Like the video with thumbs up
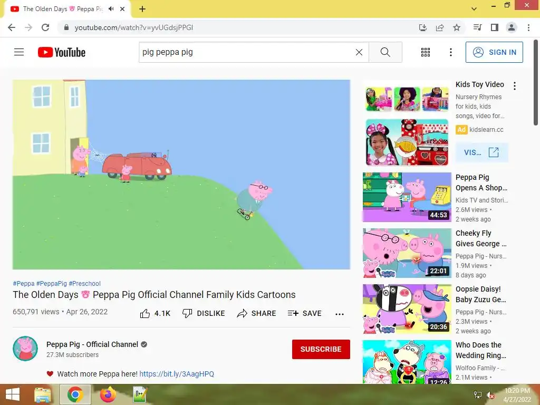The height and width of the screenshot is (405, 540). [x=155, y=313]
